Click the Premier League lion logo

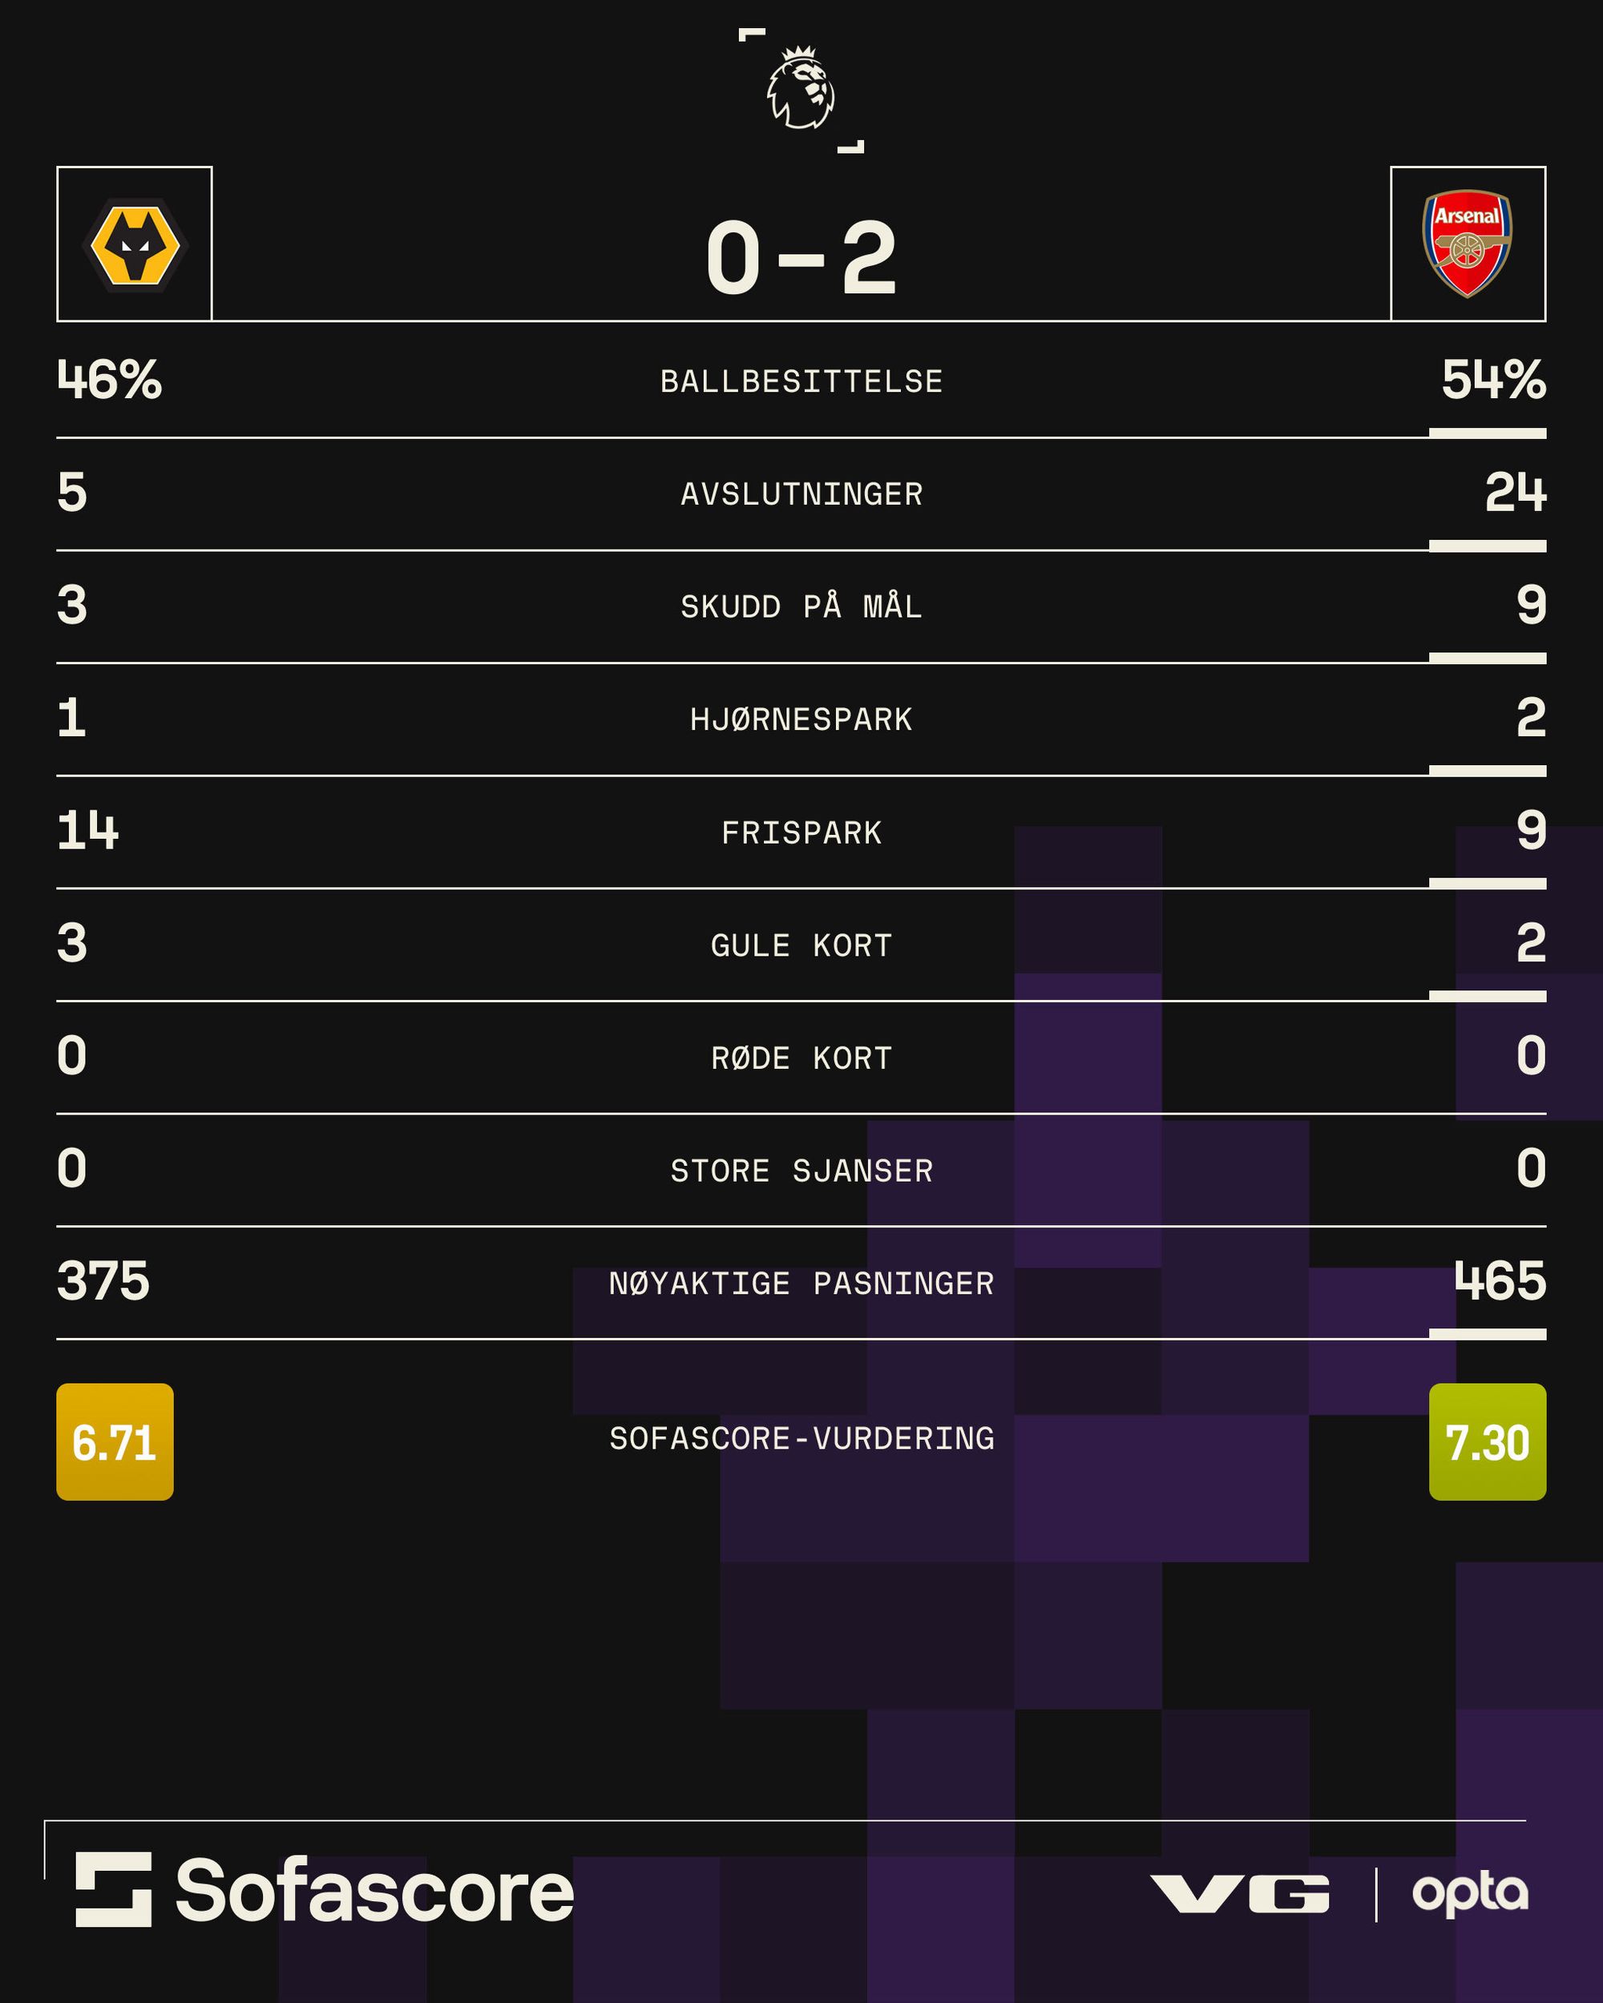[800, 89]
